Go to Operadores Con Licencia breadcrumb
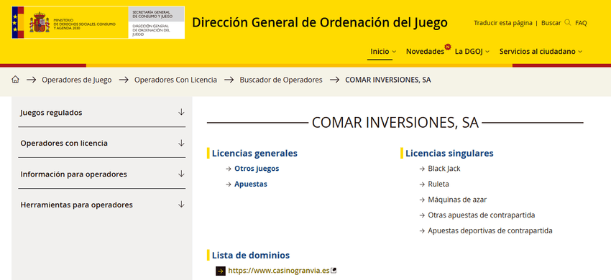 pyautogui.click(x=175, y=80)
